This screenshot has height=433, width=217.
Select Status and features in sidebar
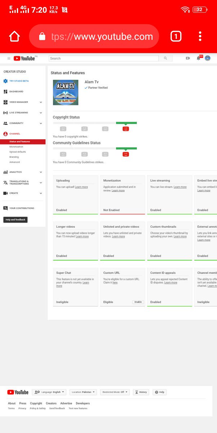23,142
